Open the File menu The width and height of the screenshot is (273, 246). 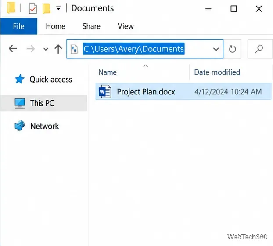[x=18, y=26]
